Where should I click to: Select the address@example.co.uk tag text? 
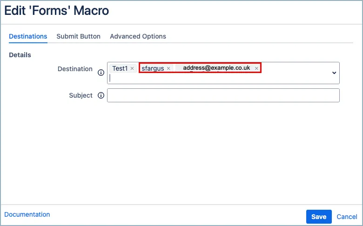[x=216, y=68]
